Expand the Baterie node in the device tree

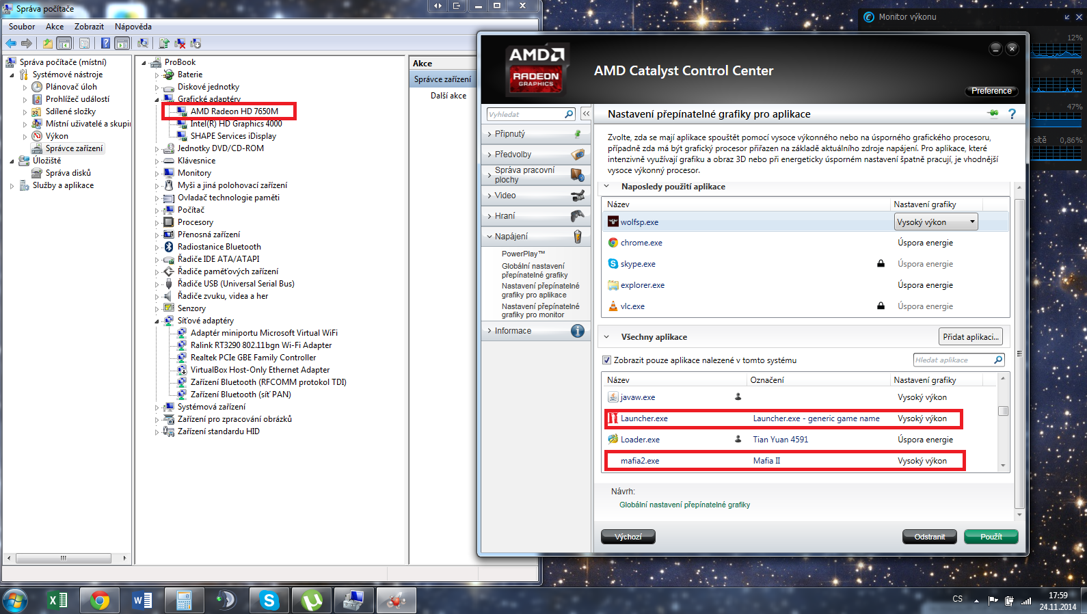click(x=157, y=75)
